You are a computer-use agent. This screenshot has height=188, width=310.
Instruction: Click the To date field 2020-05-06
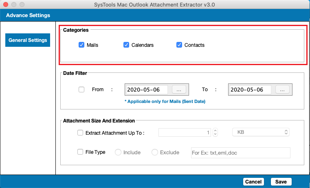pos(251,90)
